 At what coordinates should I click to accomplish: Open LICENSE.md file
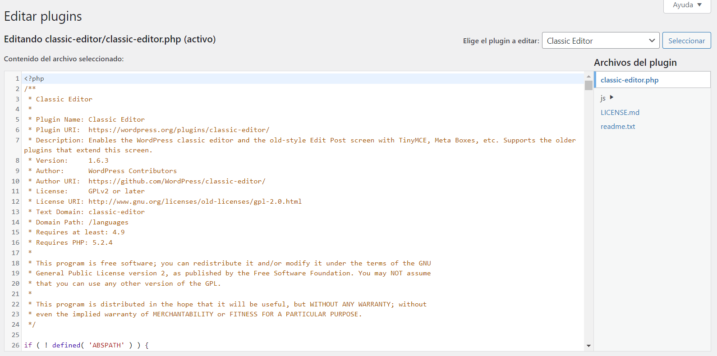tap(620, 112)
